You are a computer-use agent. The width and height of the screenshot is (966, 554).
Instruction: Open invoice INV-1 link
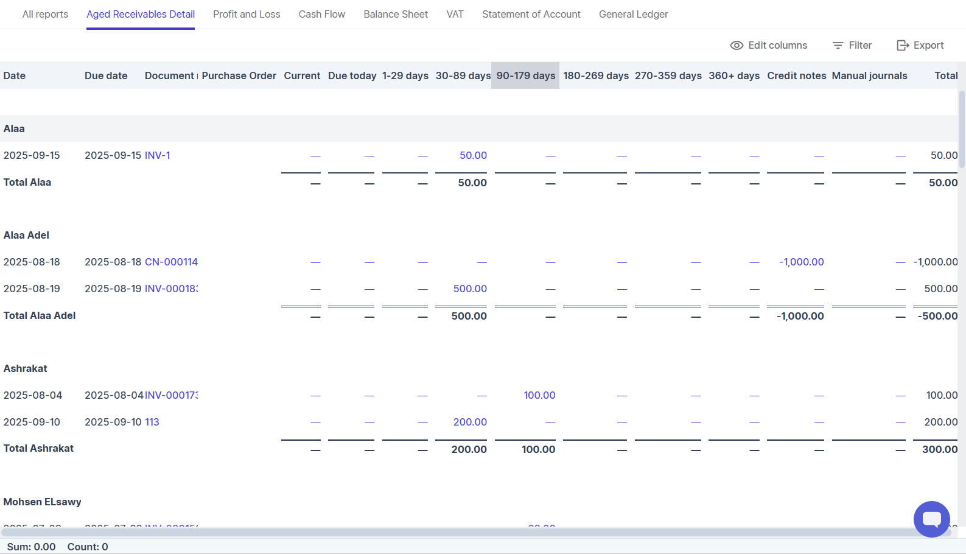coord(158,155)
